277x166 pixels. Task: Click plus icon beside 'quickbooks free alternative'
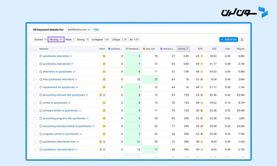[41, 149]
